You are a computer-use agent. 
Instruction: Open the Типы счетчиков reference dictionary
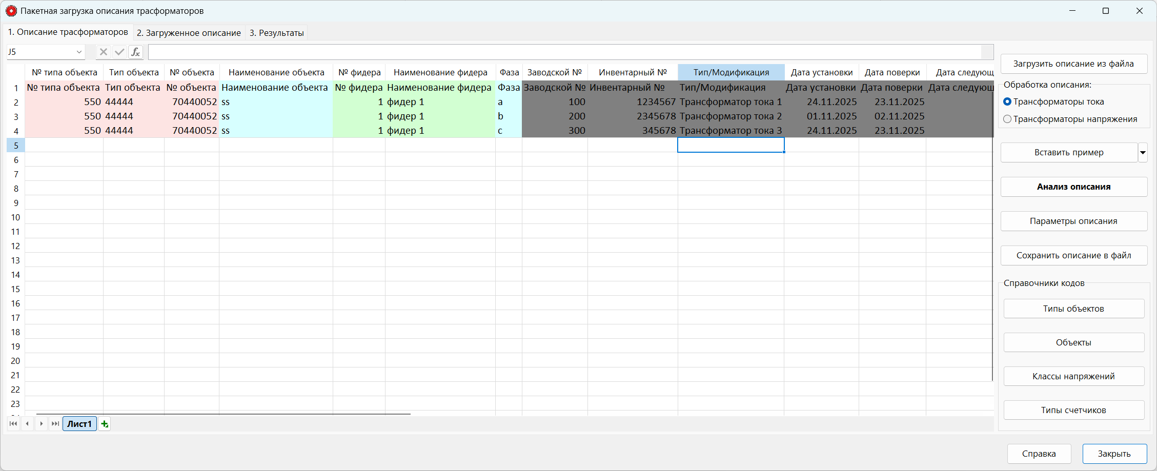coord(1073,409)
